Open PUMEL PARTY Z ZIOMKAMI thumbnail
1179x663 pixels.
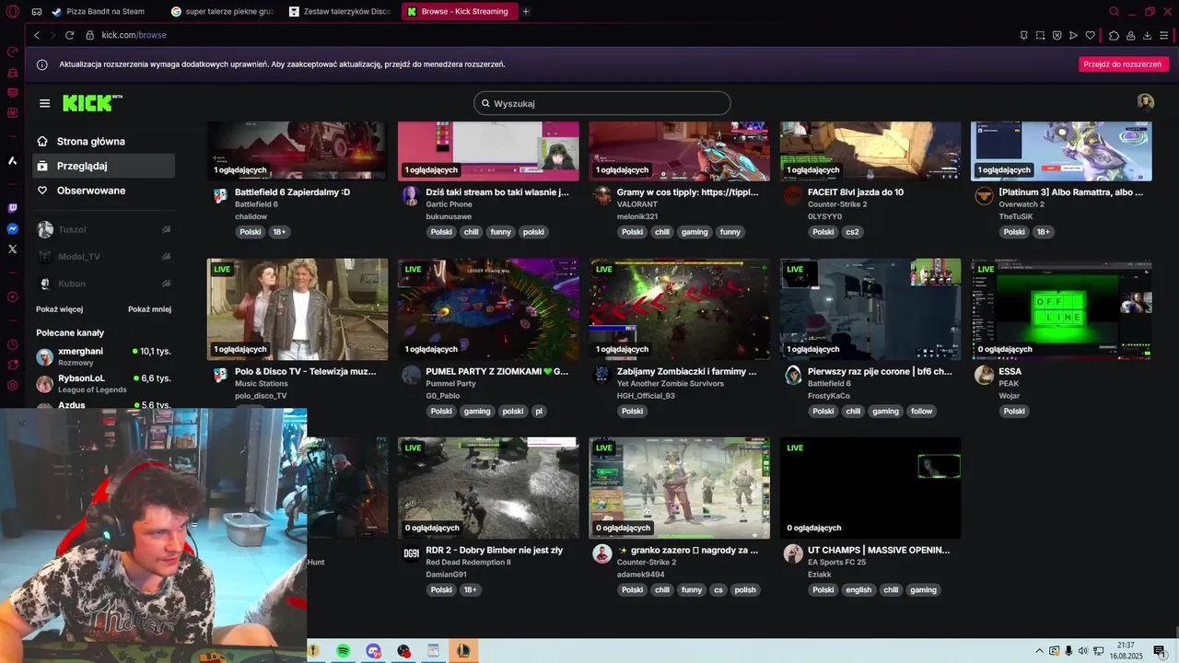488,308
